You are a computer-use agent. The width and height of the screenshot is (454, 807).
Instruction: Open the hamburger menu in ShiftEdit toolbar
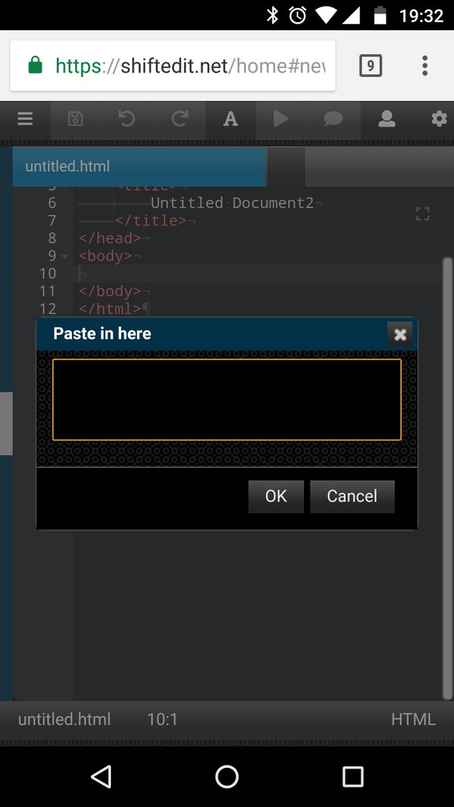click(x=25, y=120)
